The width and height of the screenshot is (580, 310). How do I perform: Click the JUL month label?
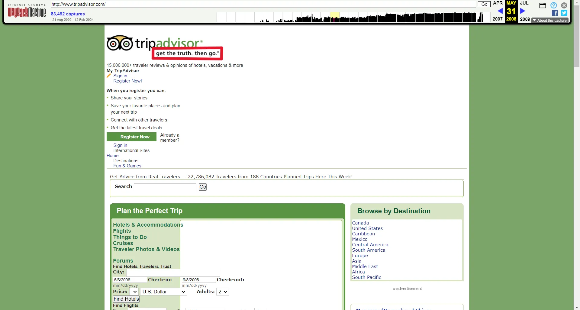pyautogui.click(x=524, y=3)
